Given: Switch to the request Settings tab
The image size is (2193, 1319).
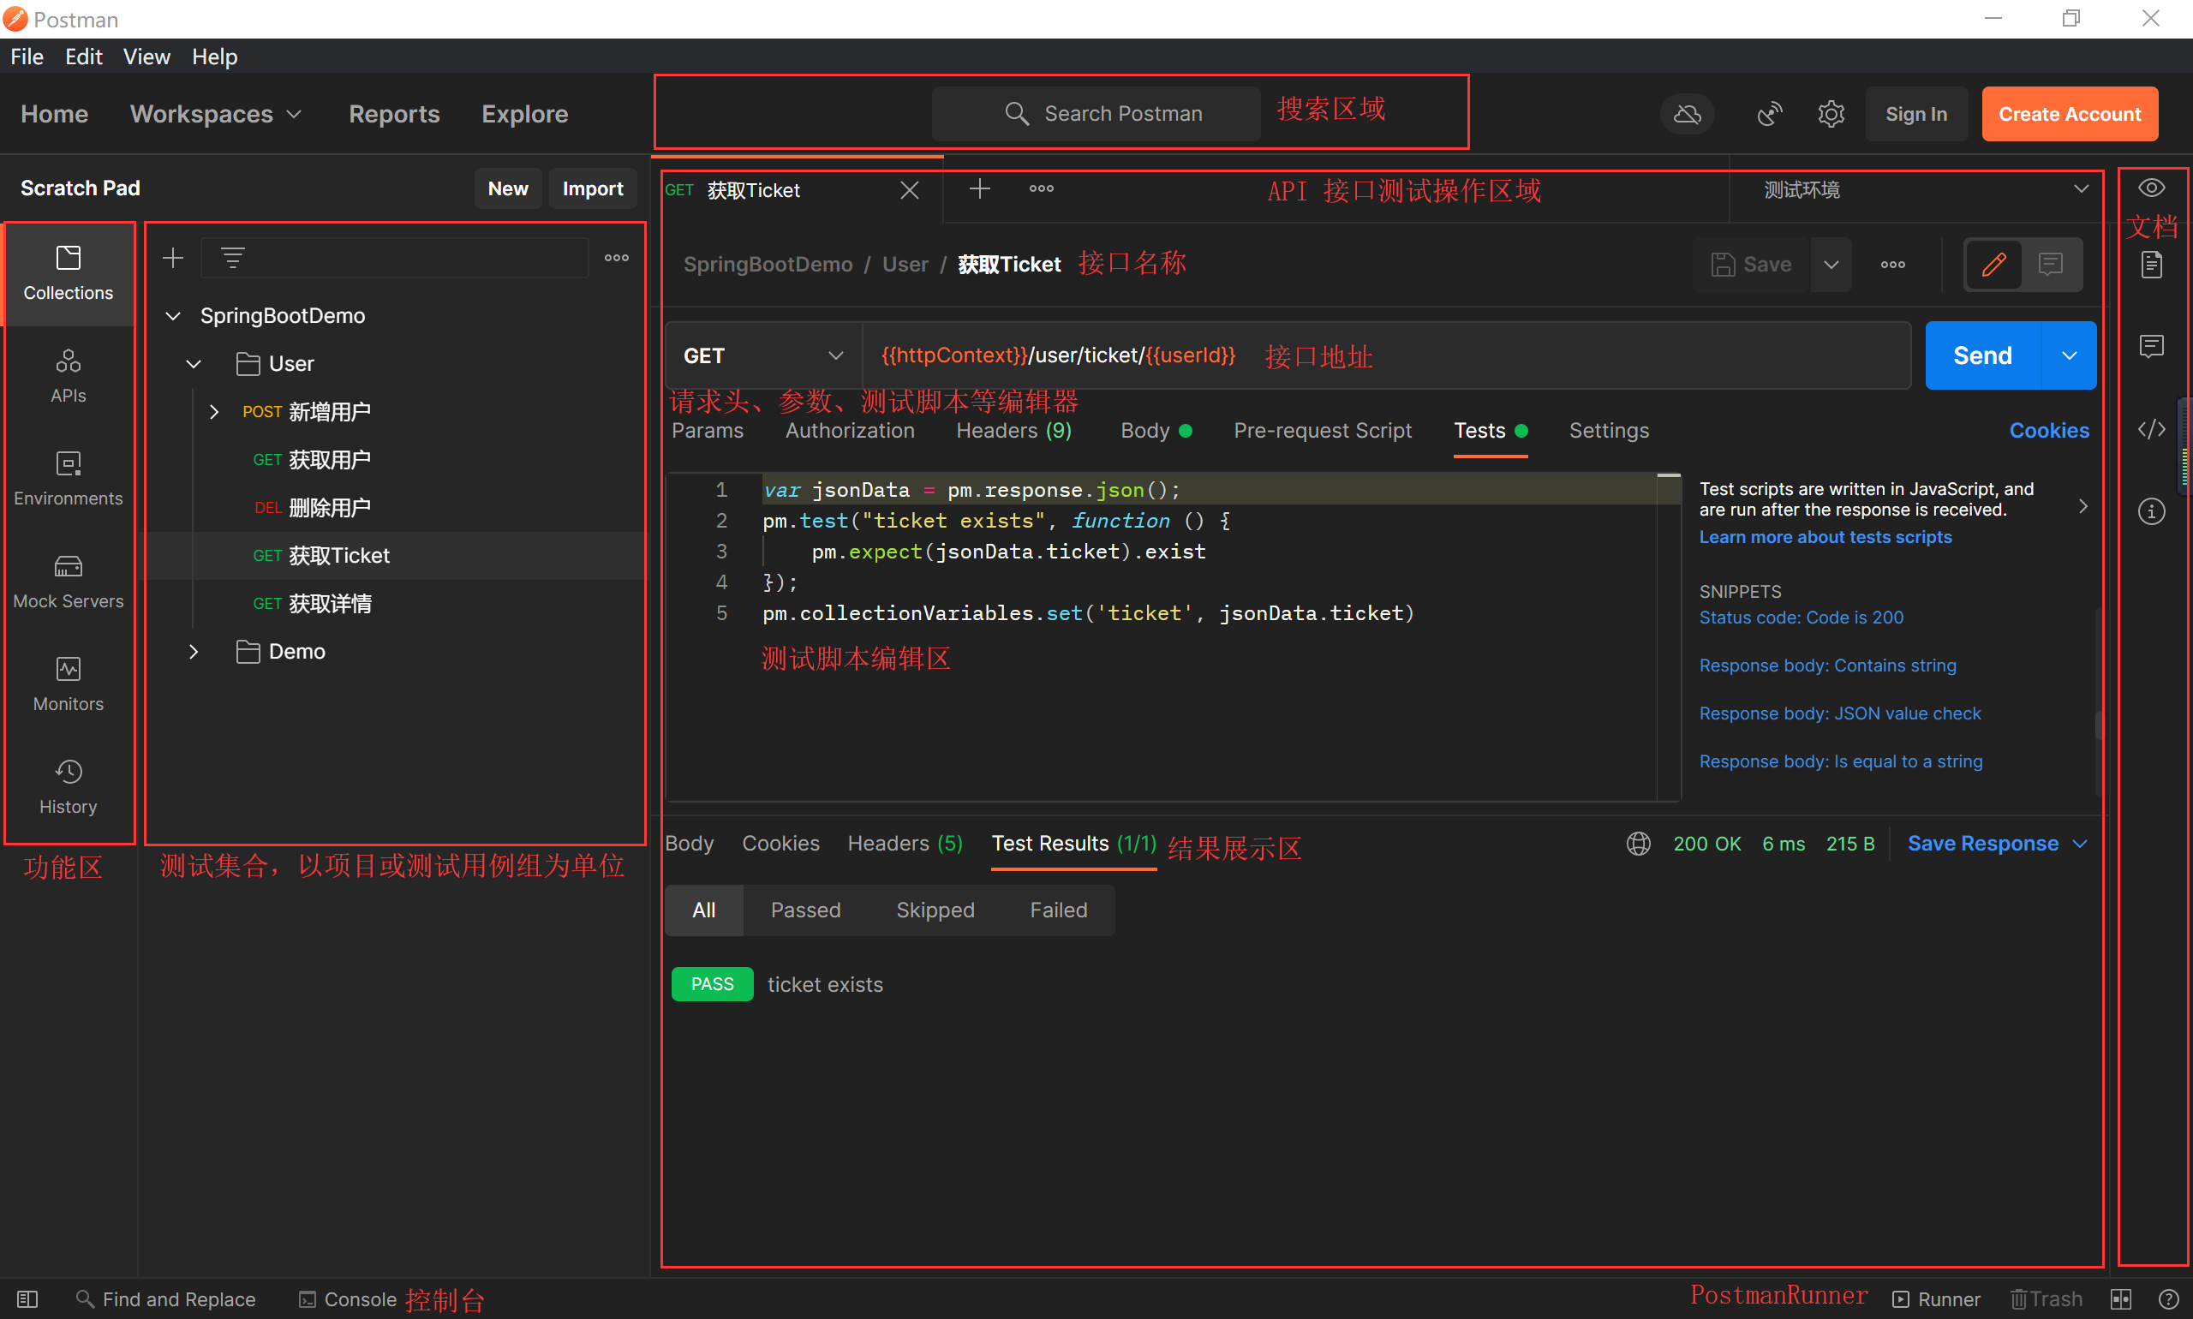Looking at the screenshot, I should (x=1609, y=431).
